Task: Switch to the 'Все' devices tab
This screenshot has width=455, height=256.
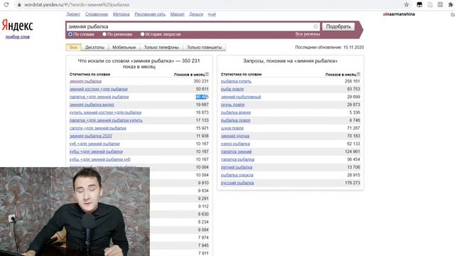Action: pyautogui.click(x=73, y=48)
